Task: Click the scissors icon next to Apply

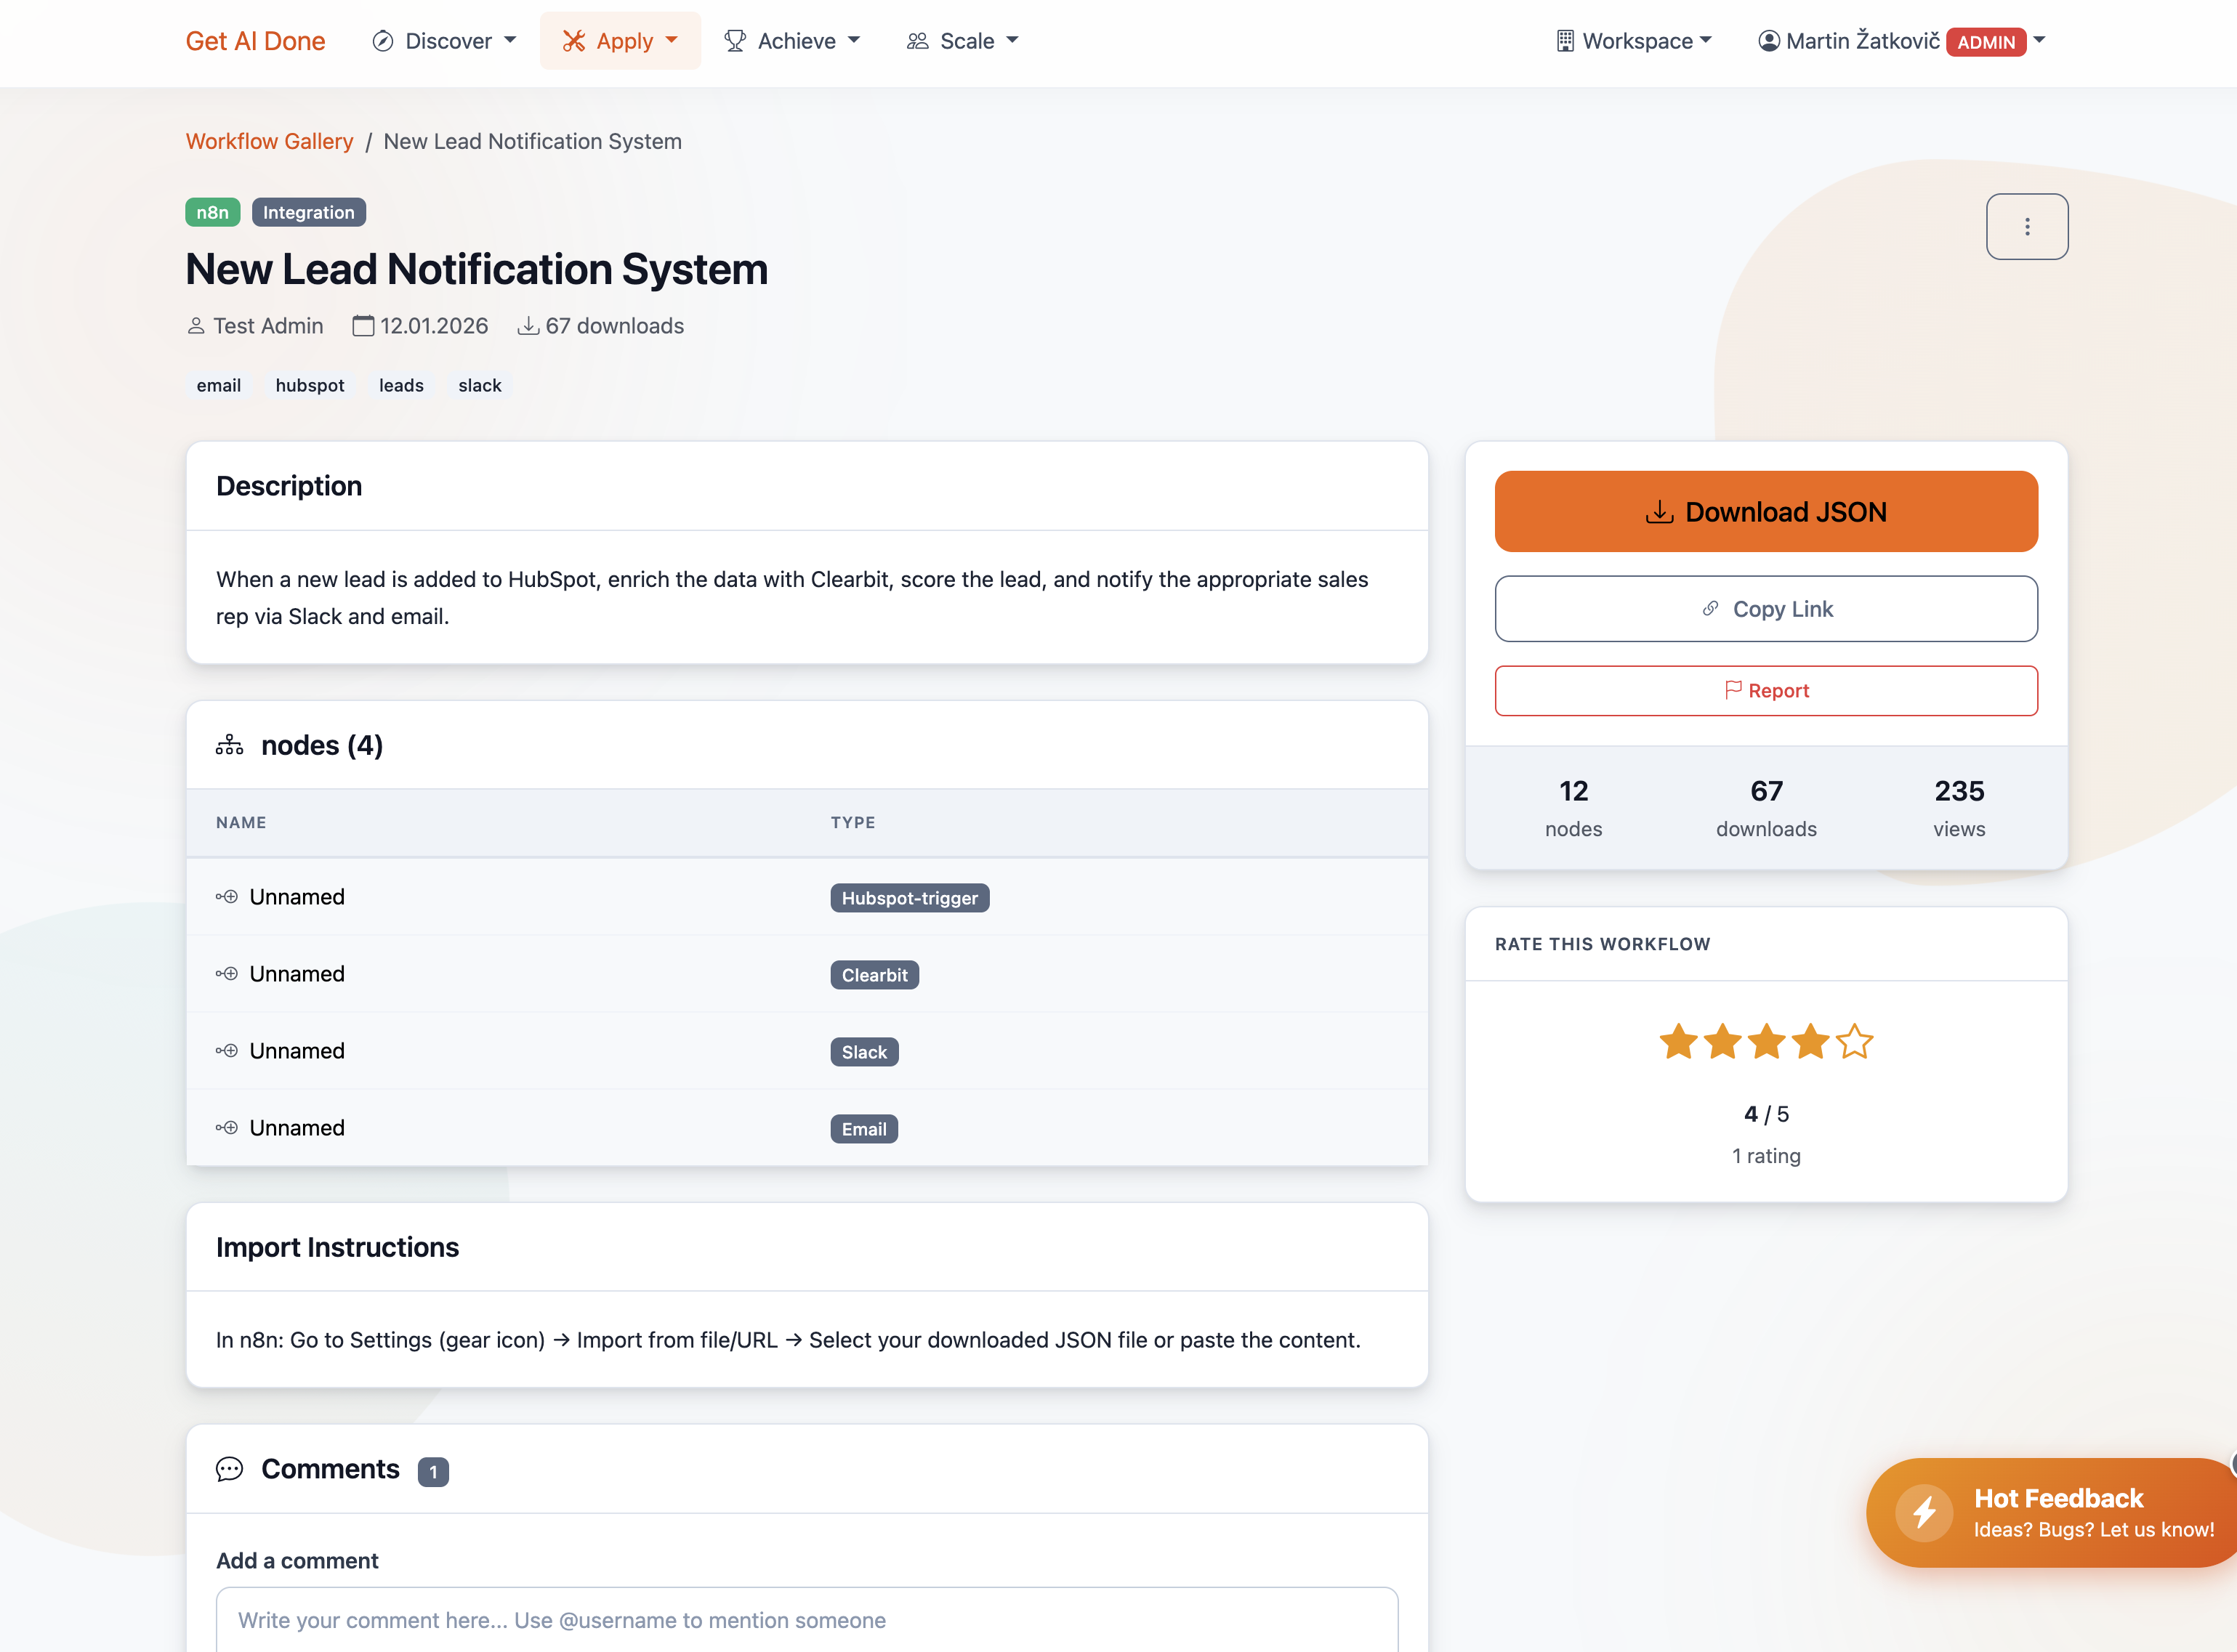Action: tap(573, 40)
